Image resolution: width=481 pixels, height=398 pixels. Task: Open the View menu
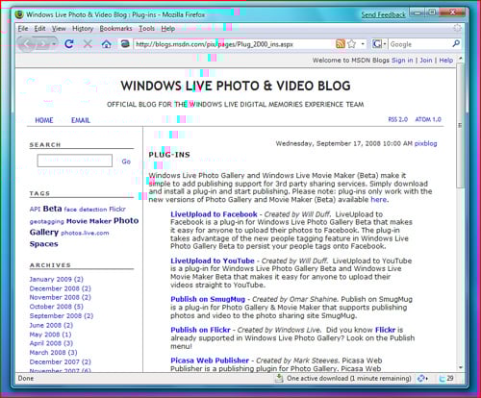click(x=59, y=29)
